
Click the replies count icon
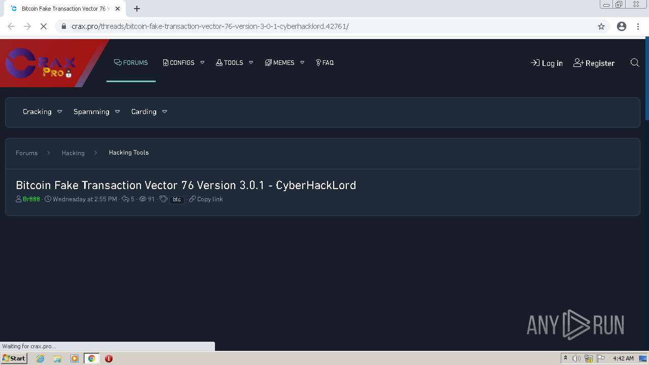pyautogui.click(x=125, y=199)
